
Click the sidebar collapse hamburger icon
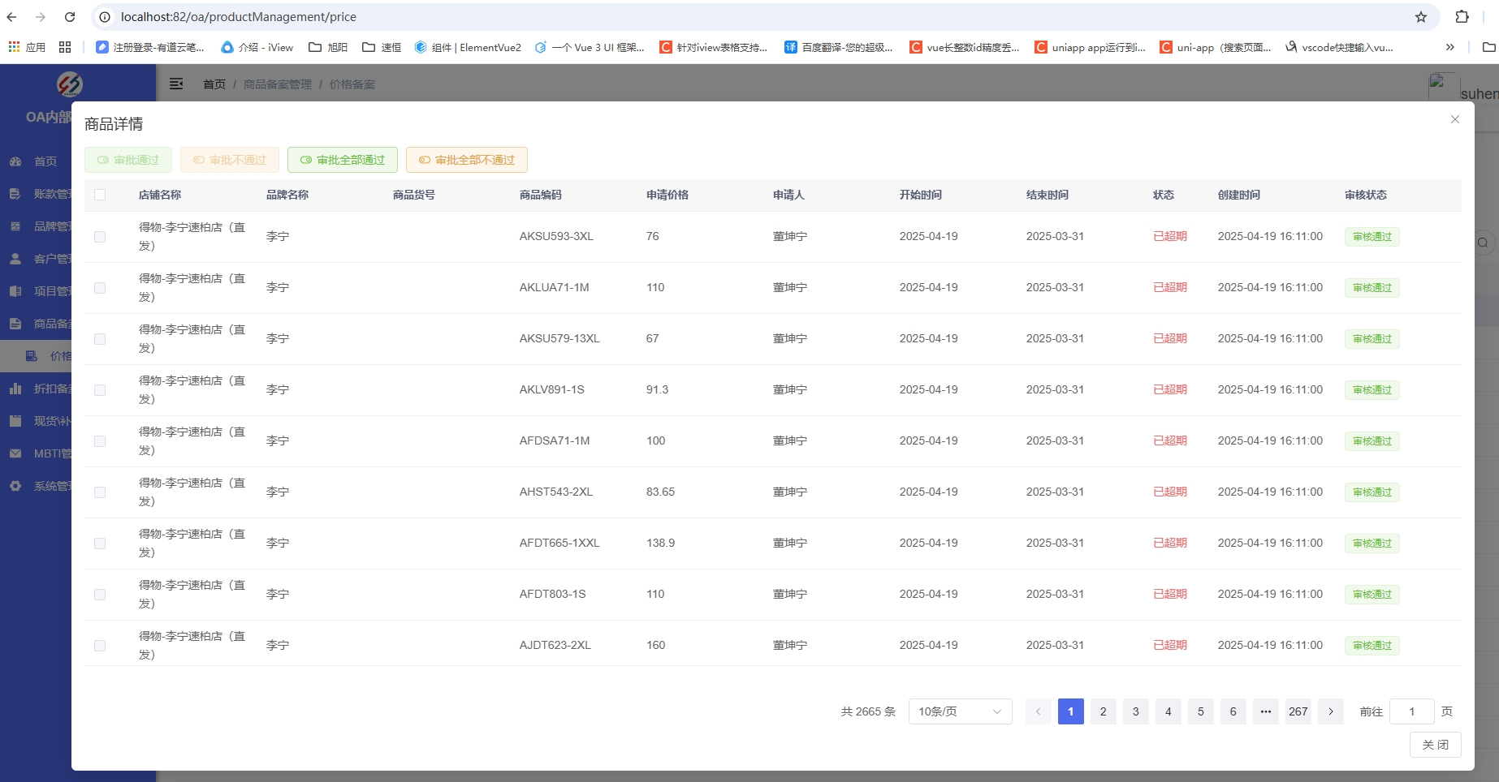coord(176,84)
